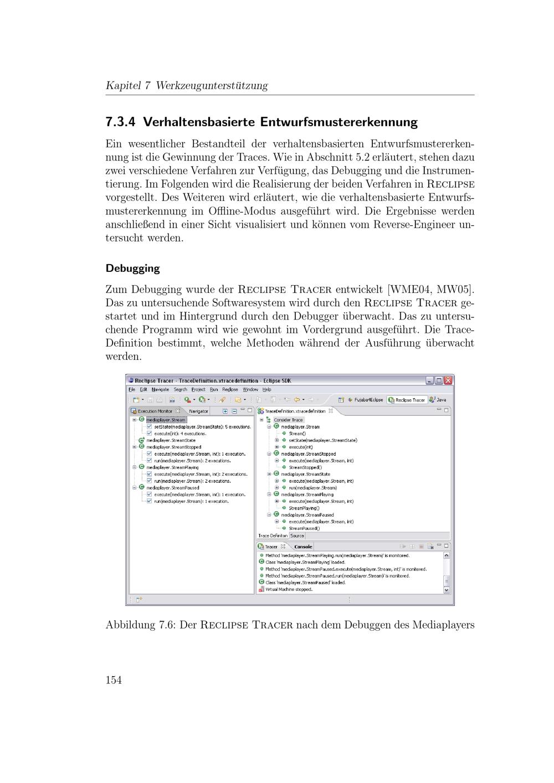This screenshot has width=554, height=783.
Task: Switch to the Java perspective
Action: [437, 399]
